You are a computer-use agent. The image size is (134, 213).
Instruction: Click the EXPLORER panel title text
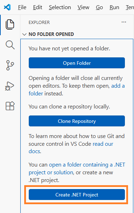coord(39,23)
